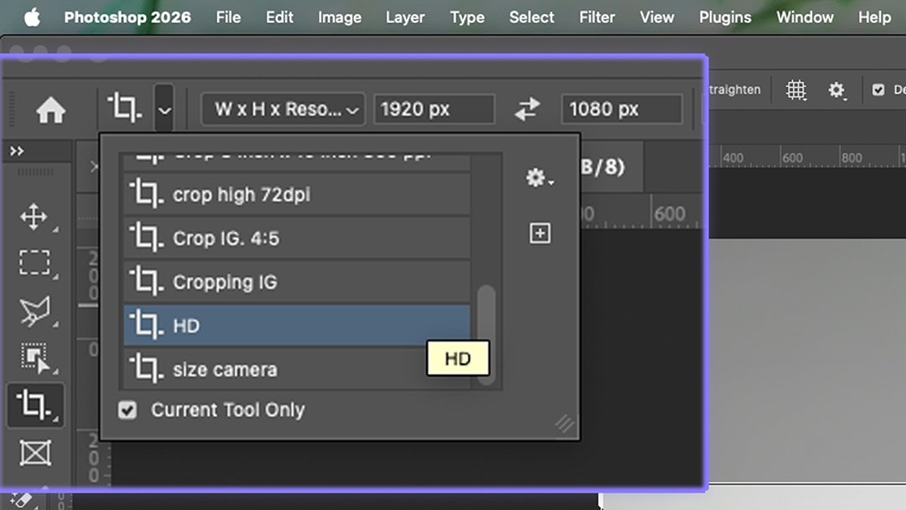This screenshot has width=906, height=510.
Task: Open the Layer menu
Action: [405, 18]
